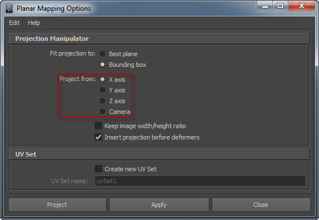
Task: Click the Maya app icon in title bar
Action: pyautogui.click(x=9, y=9)
